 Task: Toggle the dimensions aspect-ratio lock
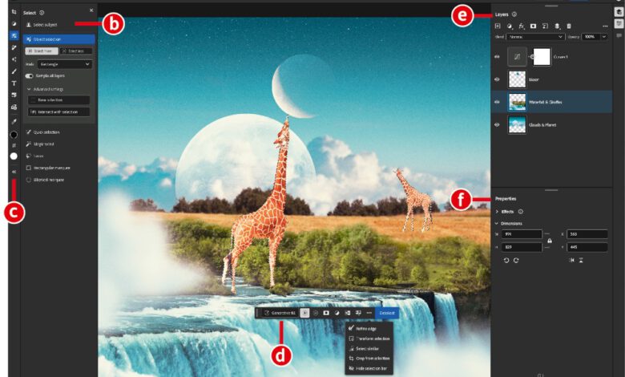click(x=550, y=241)
